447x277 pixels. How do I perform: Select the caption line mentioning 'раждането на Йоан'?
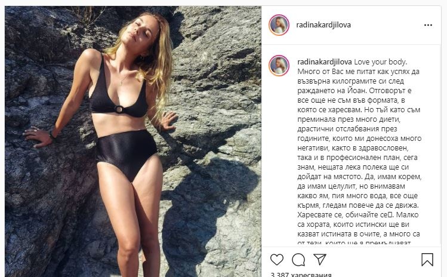coord(354,91)
